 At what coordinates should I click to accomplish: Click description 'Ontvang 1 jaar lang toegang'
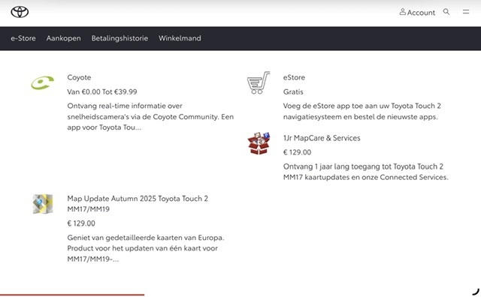366,172
